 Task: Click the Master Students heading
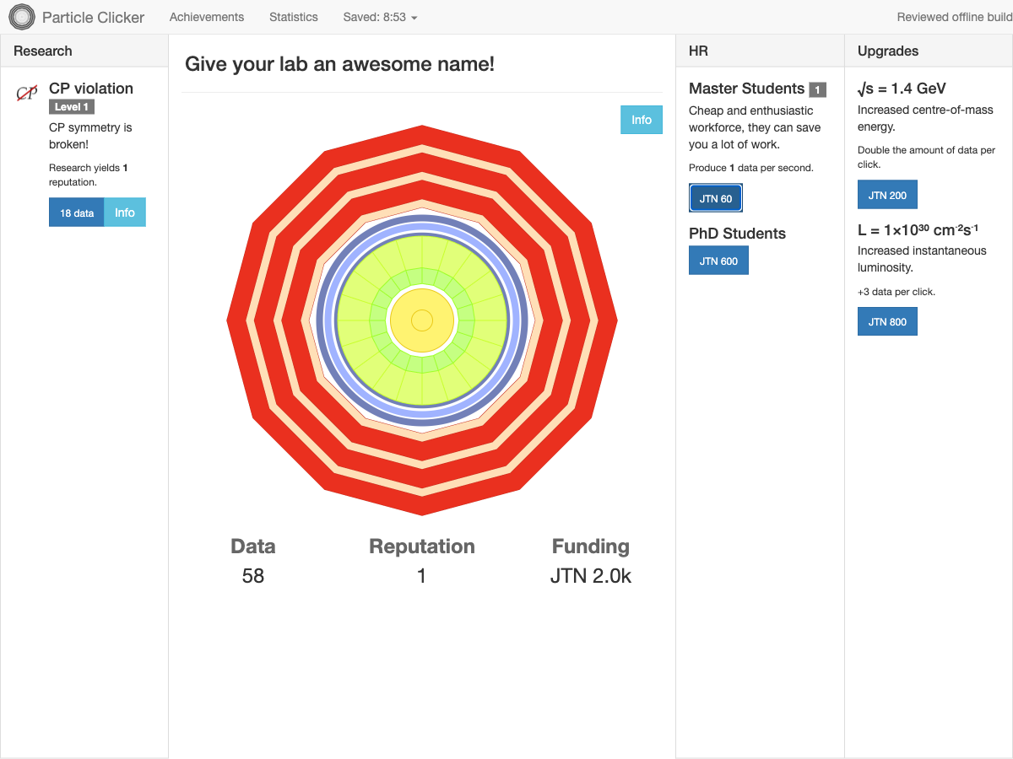pos(746,89)
